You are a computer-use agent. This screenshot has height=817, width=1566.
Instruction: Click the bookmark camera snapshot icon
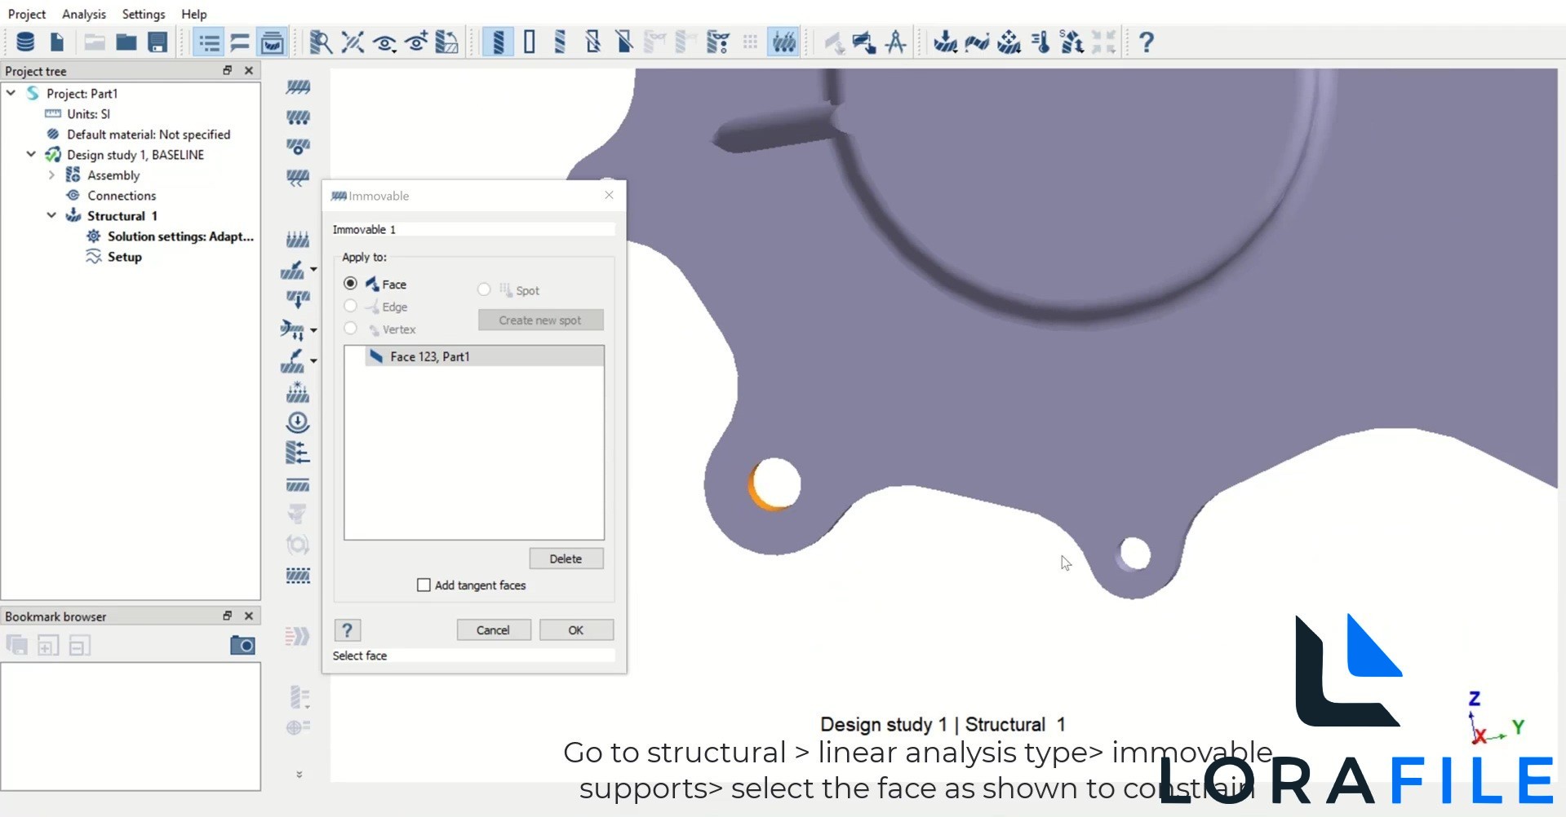[242, 646]
